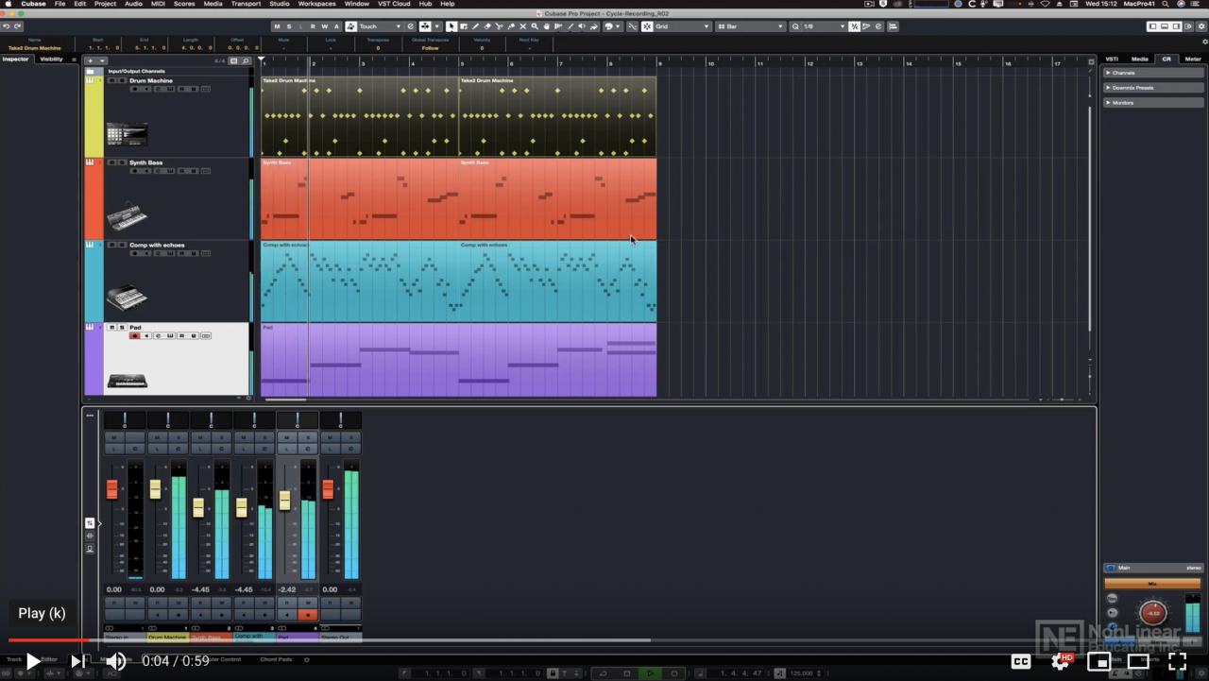Image resolution: width=1209 pixels, height=681 pixels.
Task: Click the video volume speaker icon
Action: click(115, 661)
